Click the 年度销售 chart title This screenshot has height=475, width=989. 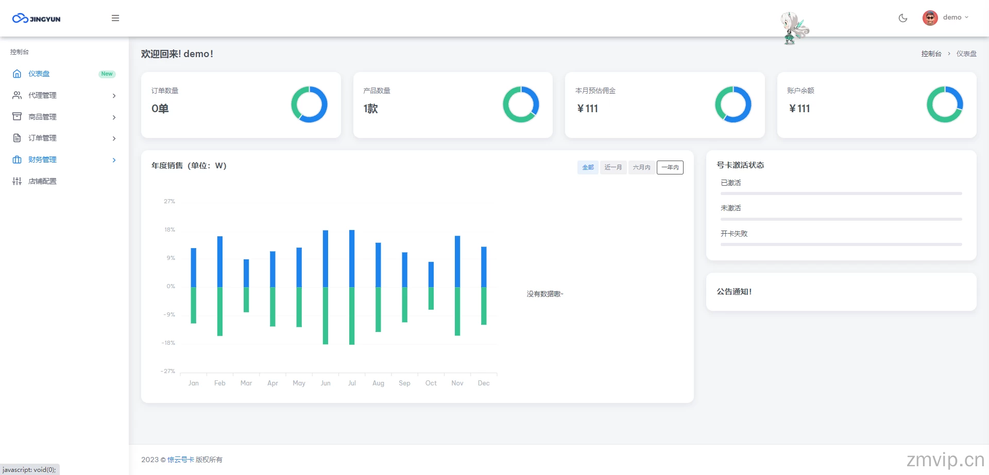[189, 166]
